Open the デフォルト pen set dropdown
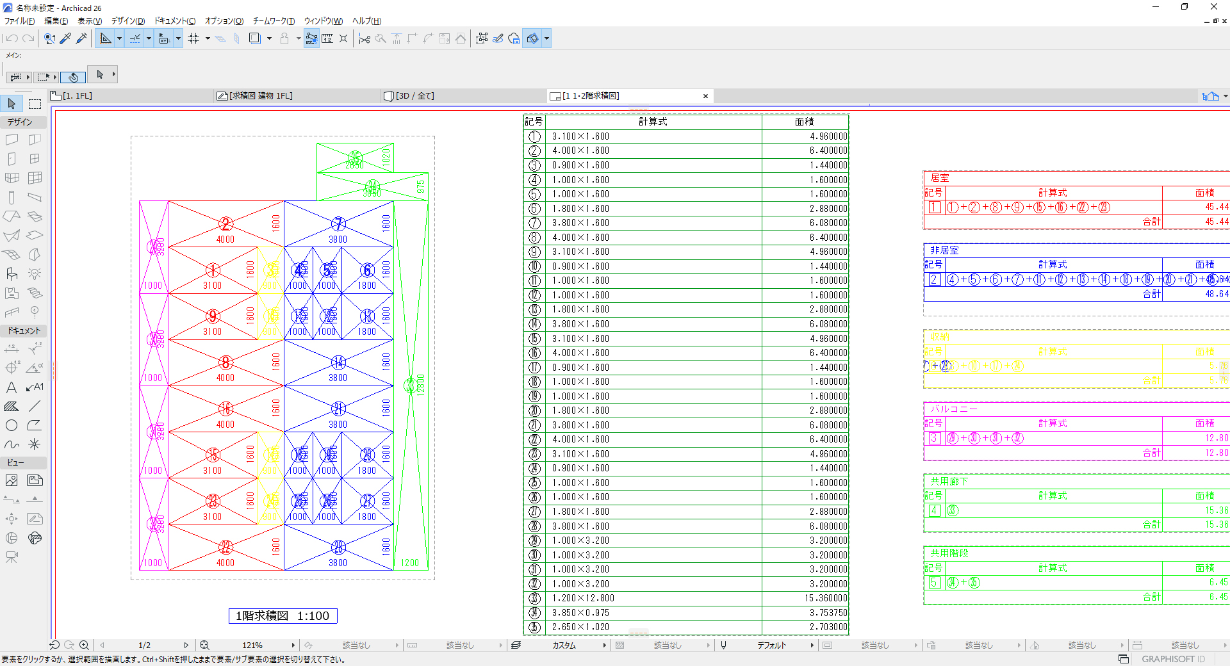Image resolution: width=1230 pixels, height=666 pixels. (812, 646)
